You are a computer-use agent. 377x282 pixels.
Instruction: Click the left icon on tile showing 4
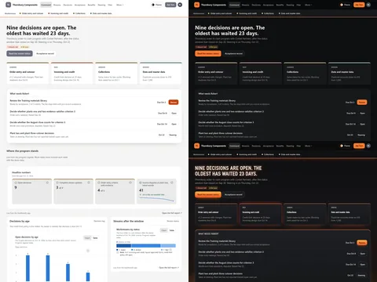99,183
